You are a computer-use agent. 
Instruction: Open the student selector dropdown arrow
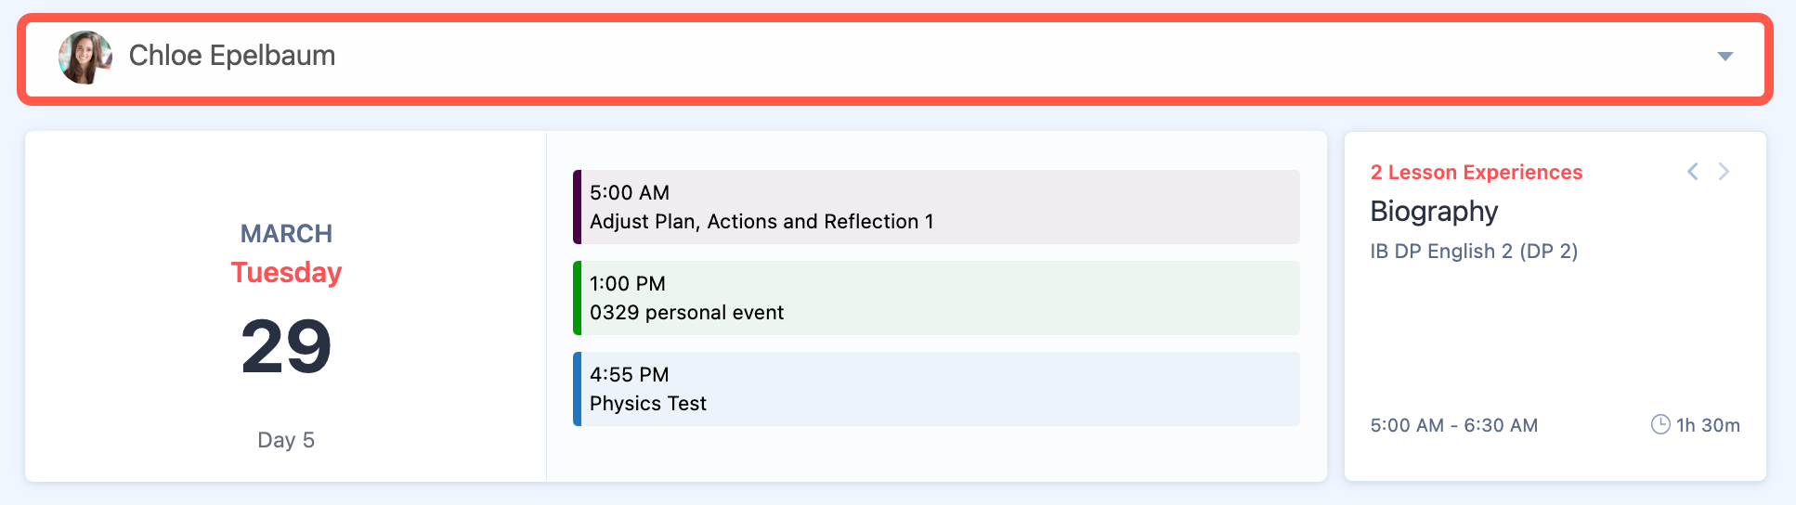pyautogui.click(x=1724, y=57)
